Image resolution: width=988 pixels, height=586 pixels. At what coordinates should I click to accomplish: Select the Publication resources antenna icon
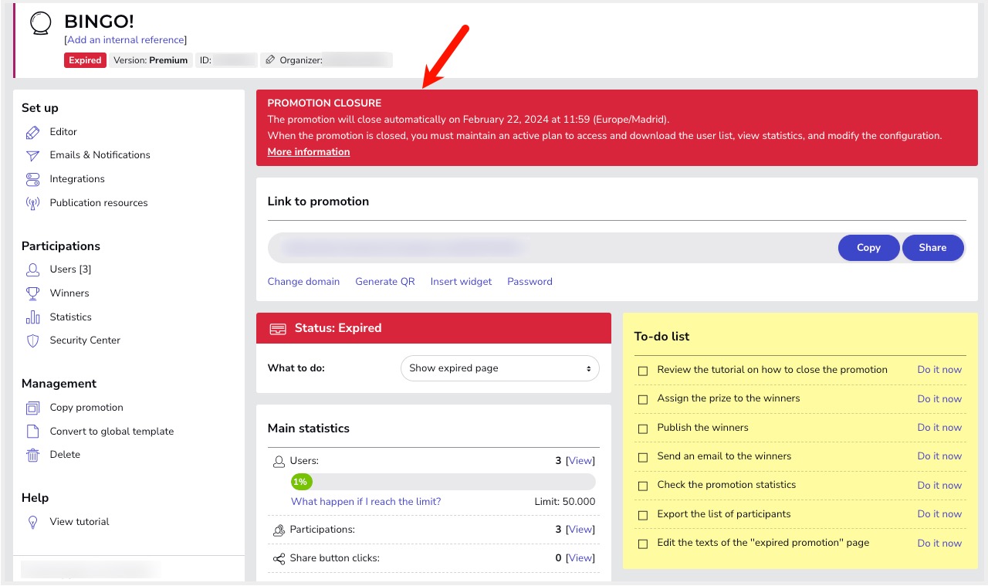[32, 203]
